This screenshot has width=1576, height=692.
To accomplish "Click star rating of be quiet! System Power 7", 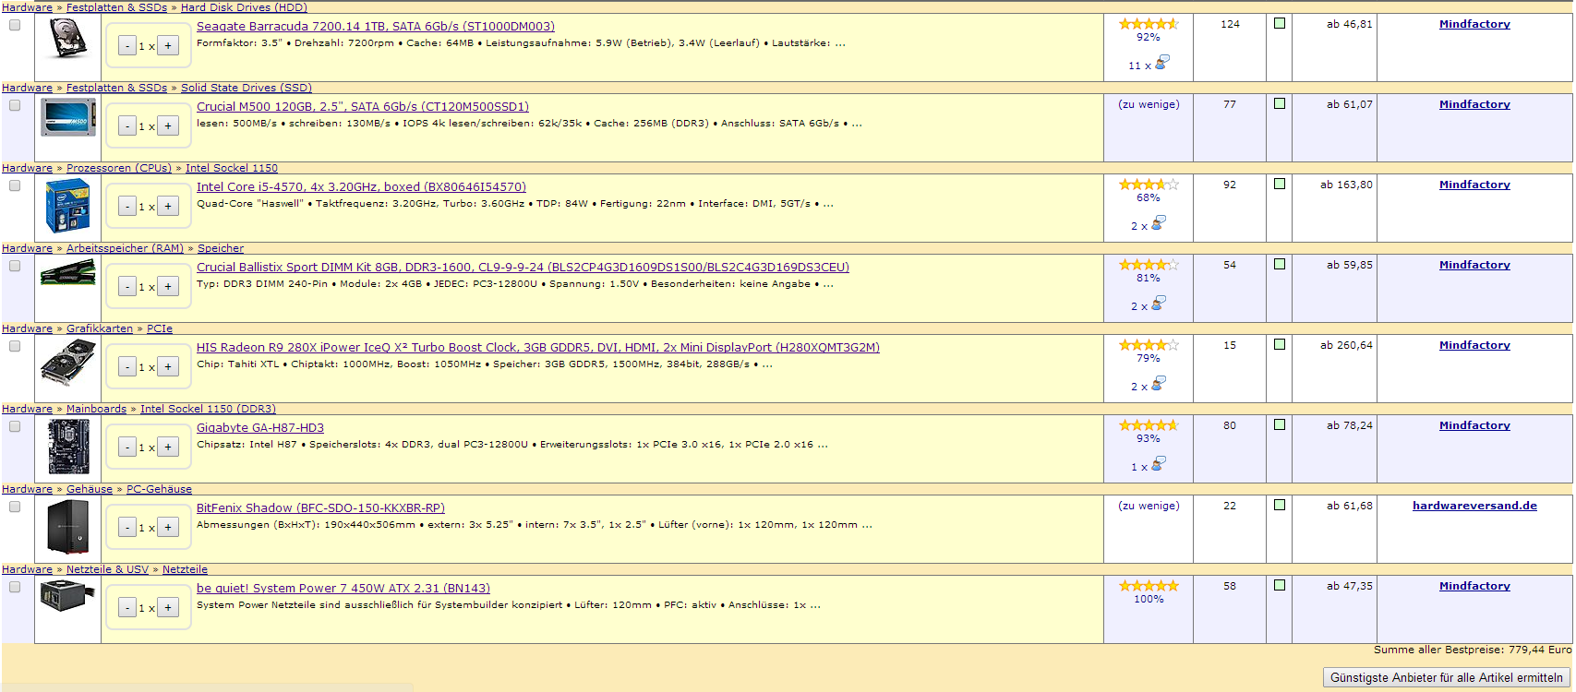I will coord(1149,586).
